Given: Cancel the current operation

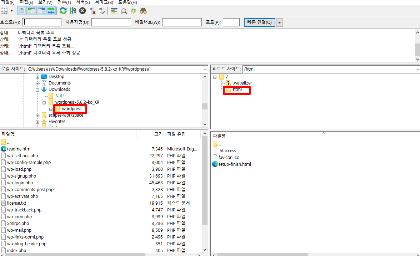Looking at the screenshot, I should [82, 11].
